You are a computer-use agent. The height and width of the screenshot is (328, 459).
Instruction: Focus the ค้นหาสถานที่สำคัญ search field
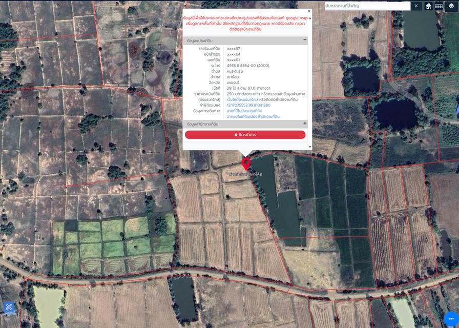367,6
